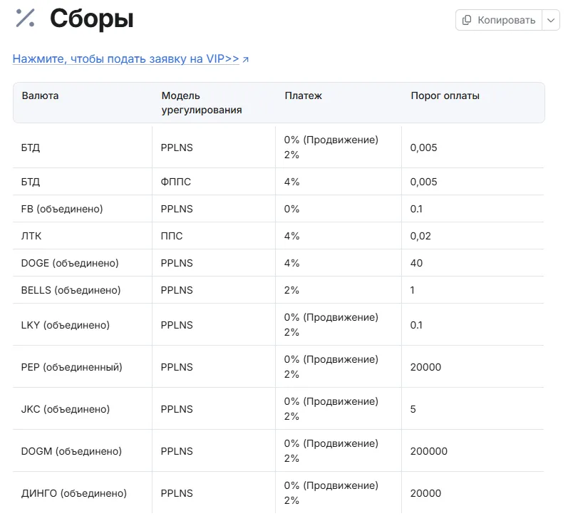Click the Платеж column header
This screenshot has width=573, height=521.
tap(304, 96)
